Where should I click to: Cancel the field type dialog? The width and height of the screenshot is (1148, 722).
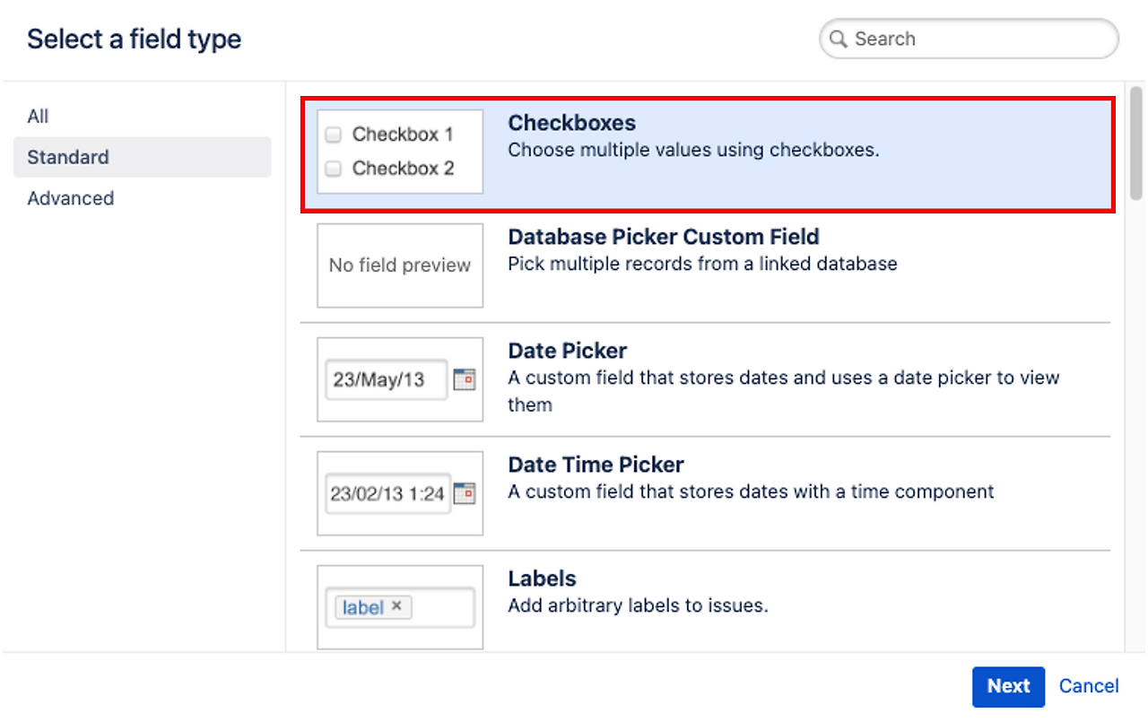pyautogui.click(x=1089, y=686)
